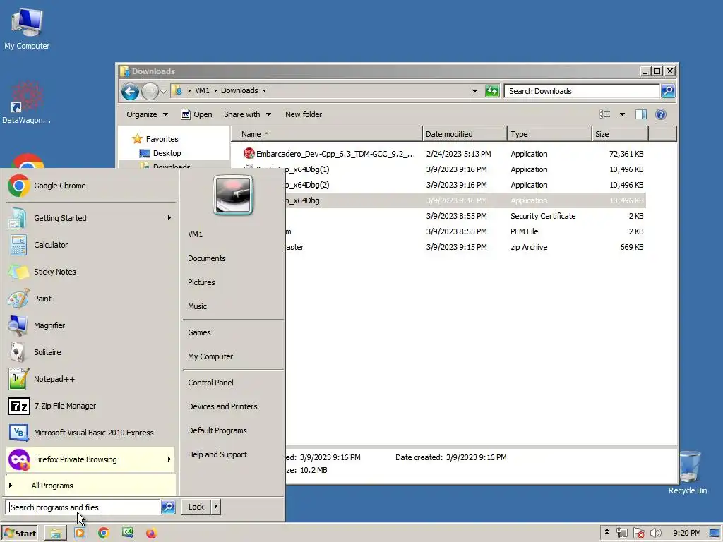This screenshot has width=723, height=542.
Task: Open Chrome from the taskbar
Action: pos(104,534)
